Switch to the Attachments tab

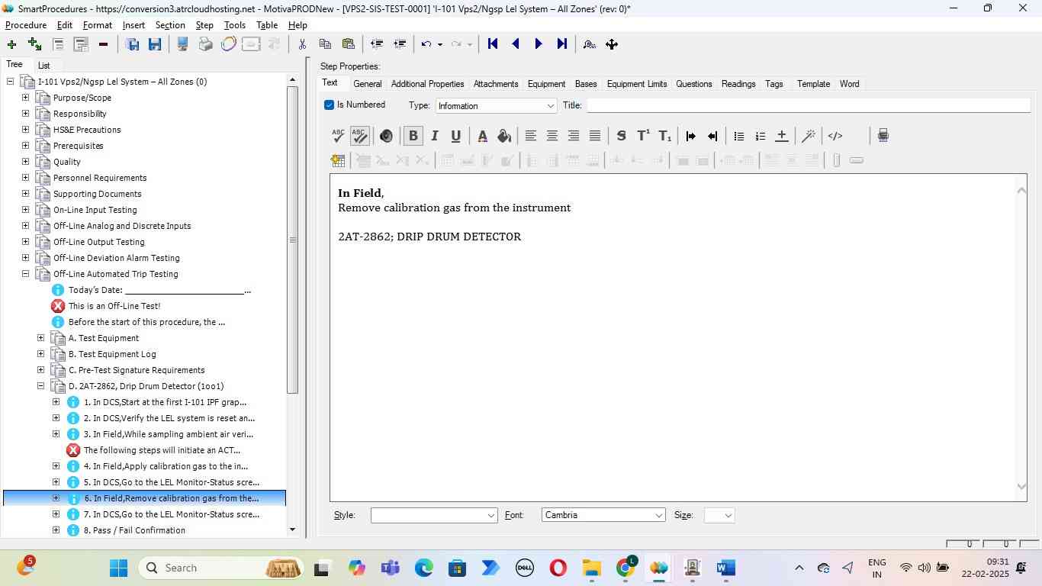click(496, 84)
